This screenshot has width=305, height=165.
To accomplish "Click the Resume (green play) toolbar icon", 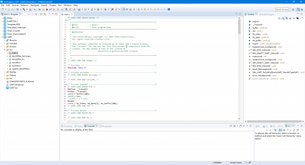I will [40, 9].
